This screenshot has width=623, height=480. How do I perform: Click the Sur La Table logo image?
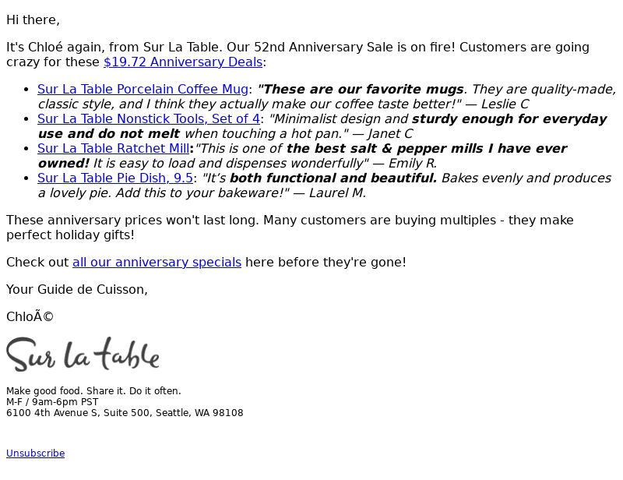(83, 355)
